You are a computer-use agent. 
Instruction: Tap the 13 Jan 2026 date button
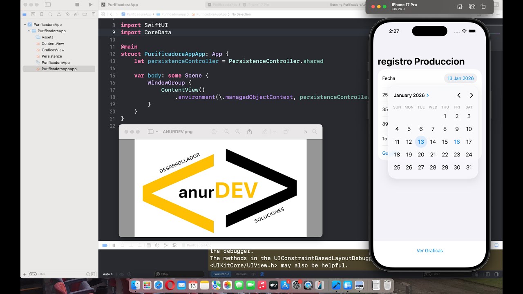pyautogui.click(x=460, y=78)
